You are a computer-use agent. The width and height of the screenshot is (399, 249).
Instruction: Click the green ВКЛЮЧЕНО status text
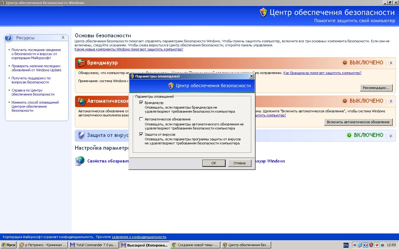(x=368, y=135)
